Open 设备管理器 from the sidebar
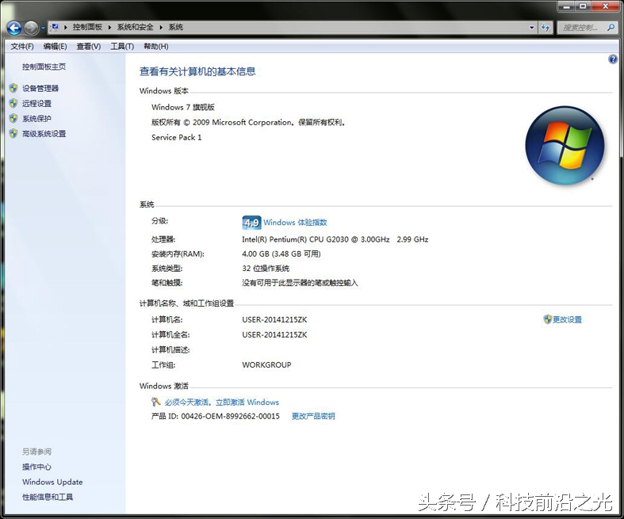624x519 pixels. coord(40,88)
